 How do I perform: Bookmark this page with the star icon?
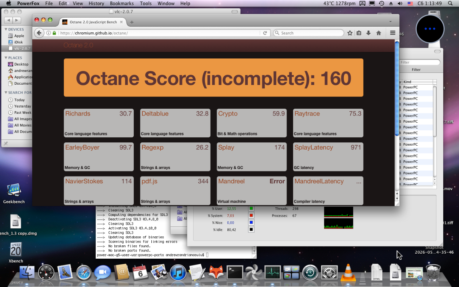(x=350, y=33)
